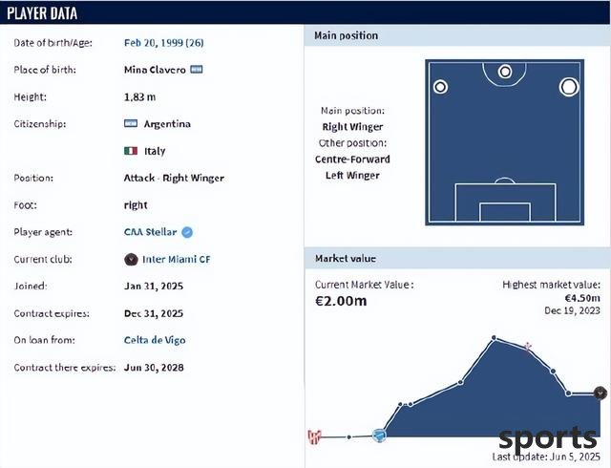
Task: Click the 1,83 m height value
Action: [x=139, y=97]
